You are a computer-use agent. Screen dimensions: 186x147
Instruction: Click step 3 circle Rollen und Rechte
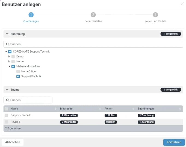[x=155, y=15]
